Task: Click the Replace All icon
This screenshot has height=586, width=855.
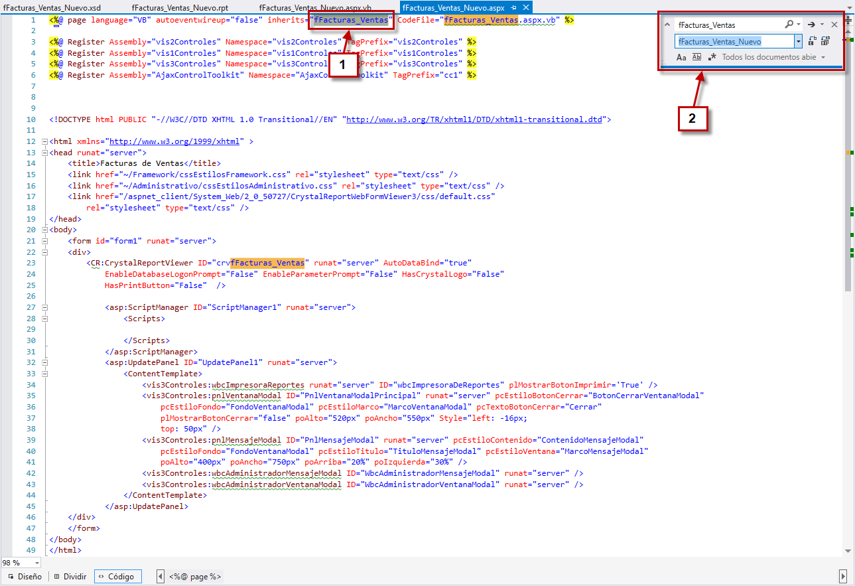Action: (x=825, y=41)
